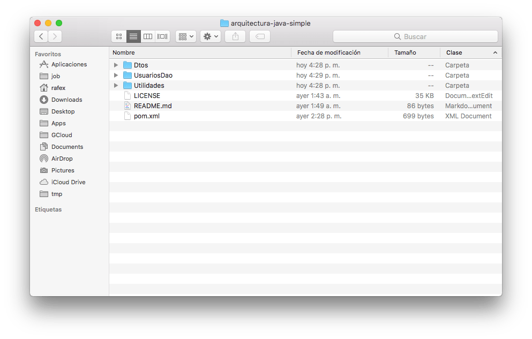This screenshot has height=339, width=532.
Task: Open iCloud Drive from sidebar
Action: tap(68, 182)
